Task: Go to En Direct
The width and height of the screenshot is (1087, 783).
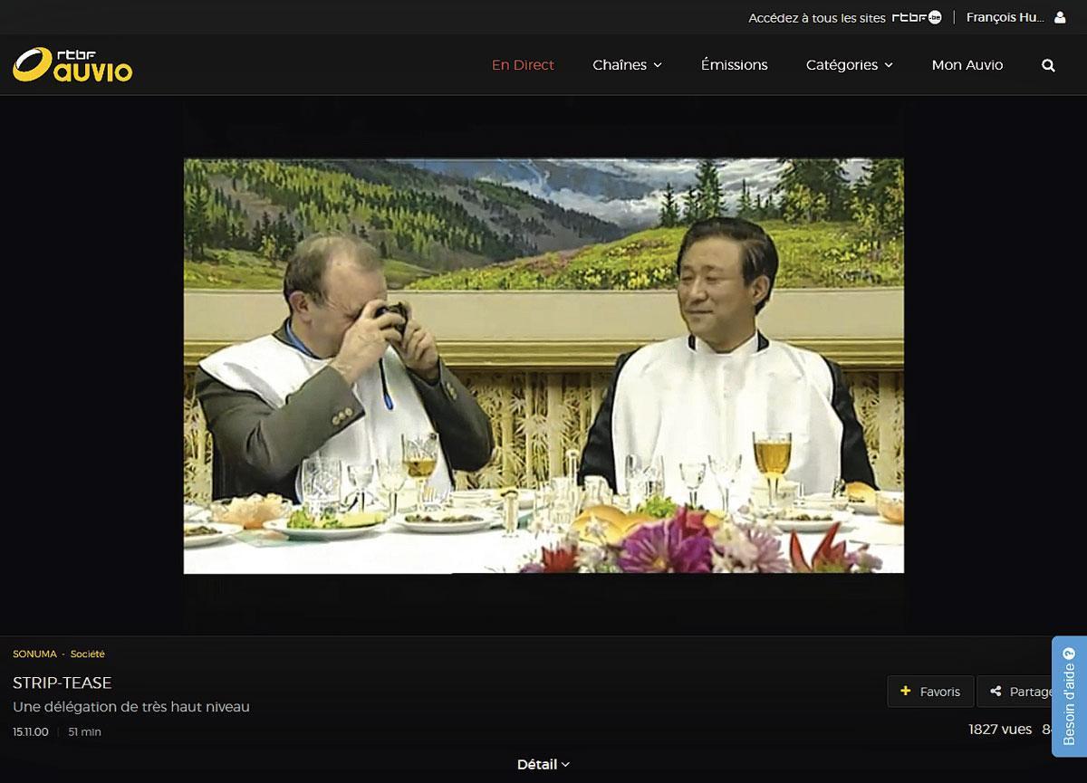Action: (x=523, y=65)
